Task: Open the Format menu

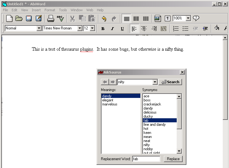Action: click(50, 10)
